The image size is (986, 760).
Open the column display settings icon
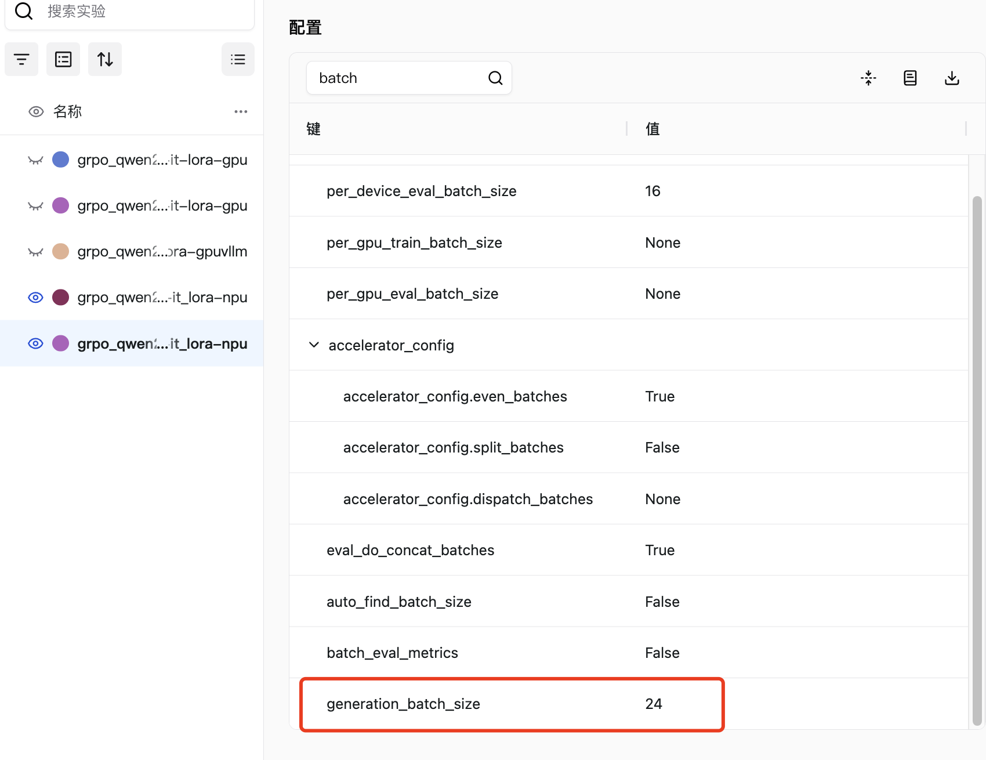coord(63,59)
